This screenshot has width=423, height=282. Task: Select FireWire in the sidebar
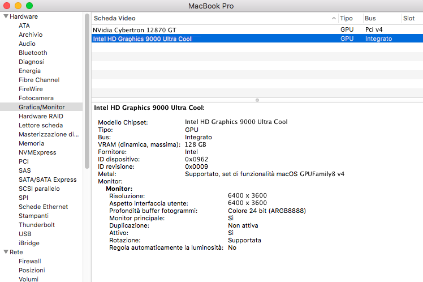pos(31,89)
